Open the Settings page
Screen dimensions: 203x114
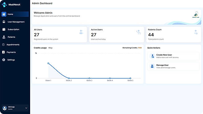15,60
